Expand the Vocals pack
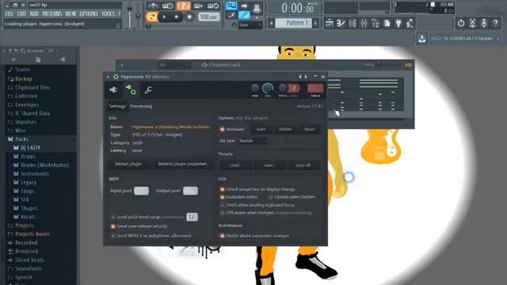 click(x=28, y=217)
